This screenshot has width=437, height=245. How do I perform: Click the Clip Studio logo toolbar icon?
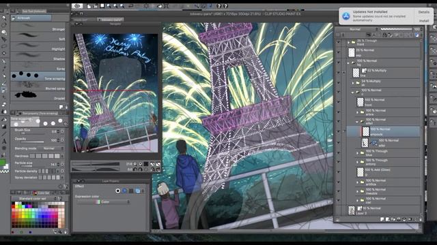click(77, 6)
